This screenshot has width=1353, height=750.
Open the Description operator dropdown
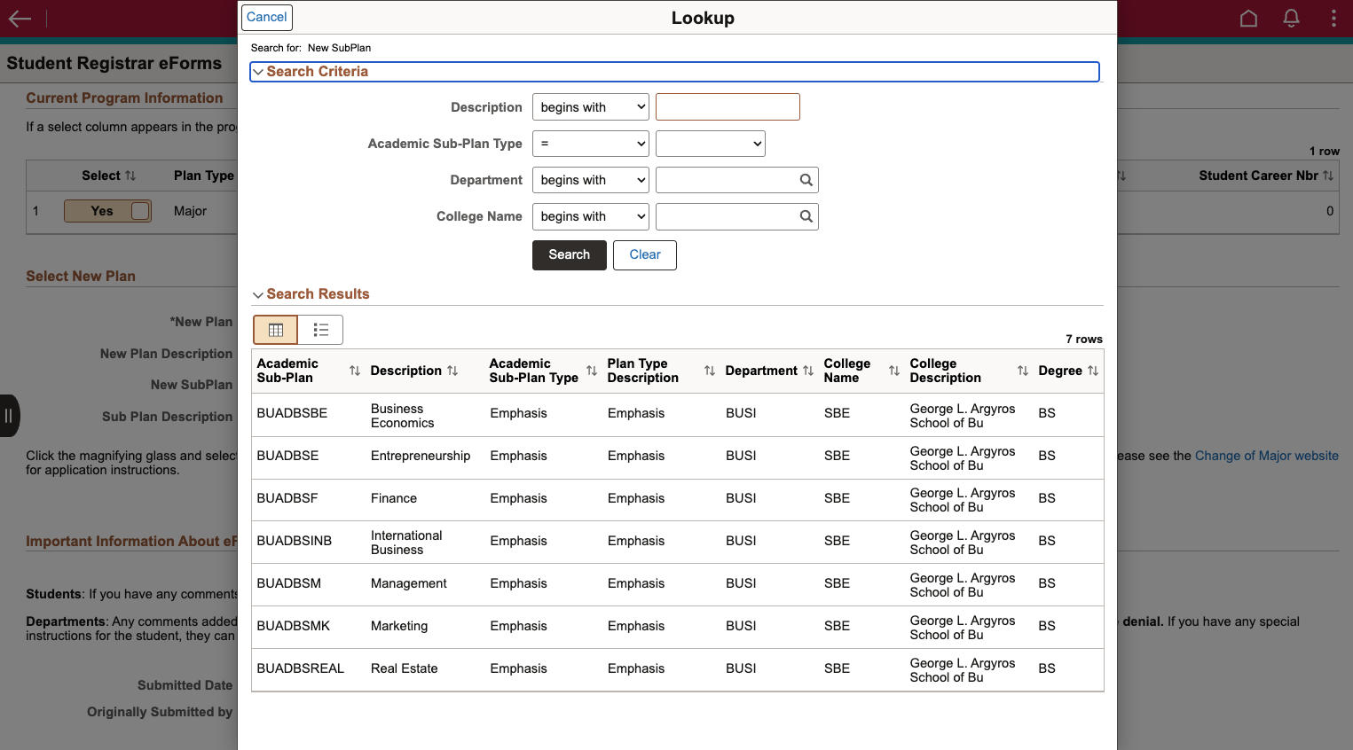pyautogui.click(x=591, y=107)
